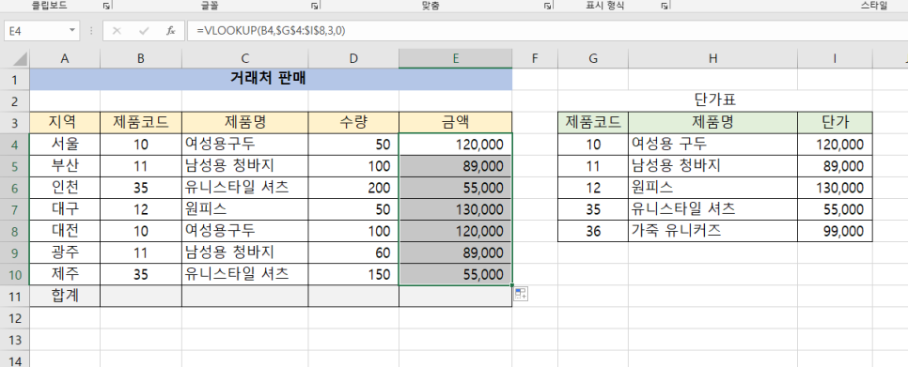Click 130,000 in the 단가 column
Image resolution: width=908 pixels, height=367 pixels.
(x=835, y=188)
